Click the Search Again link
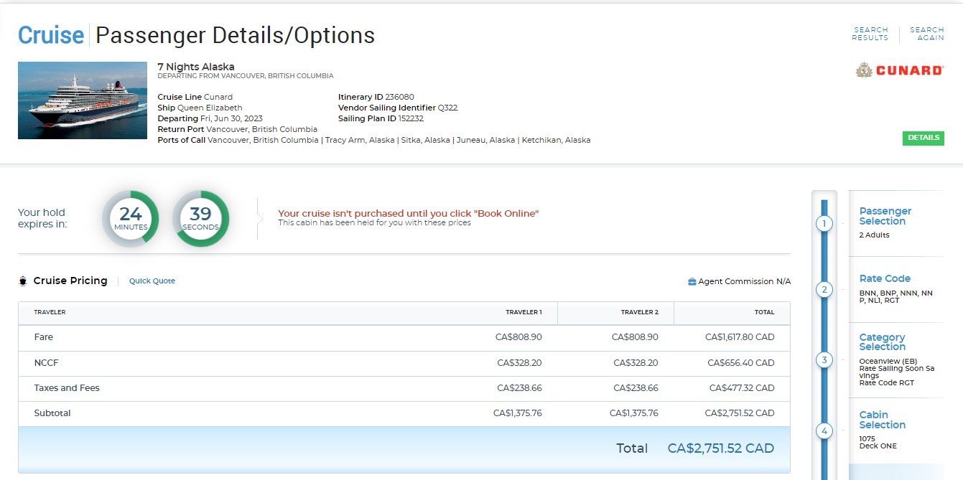The height and width of the screenshot is (480, 963). [x=926, y=34]
